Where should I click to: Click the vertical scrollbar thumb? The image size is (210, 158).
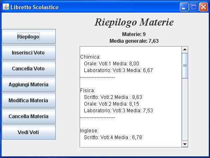coord(185,65)
